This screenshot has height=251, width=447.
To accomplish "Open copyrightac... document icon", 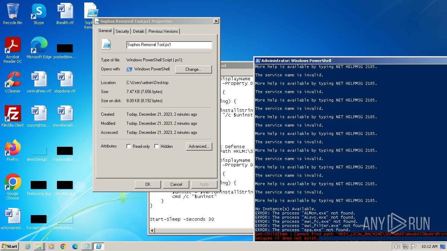I will click(39, 116).
